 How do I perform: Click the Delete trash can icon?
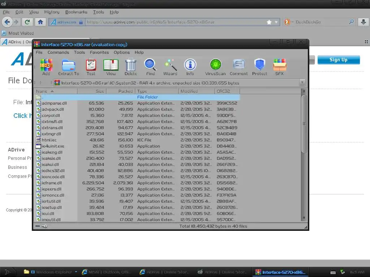(130, 67)
